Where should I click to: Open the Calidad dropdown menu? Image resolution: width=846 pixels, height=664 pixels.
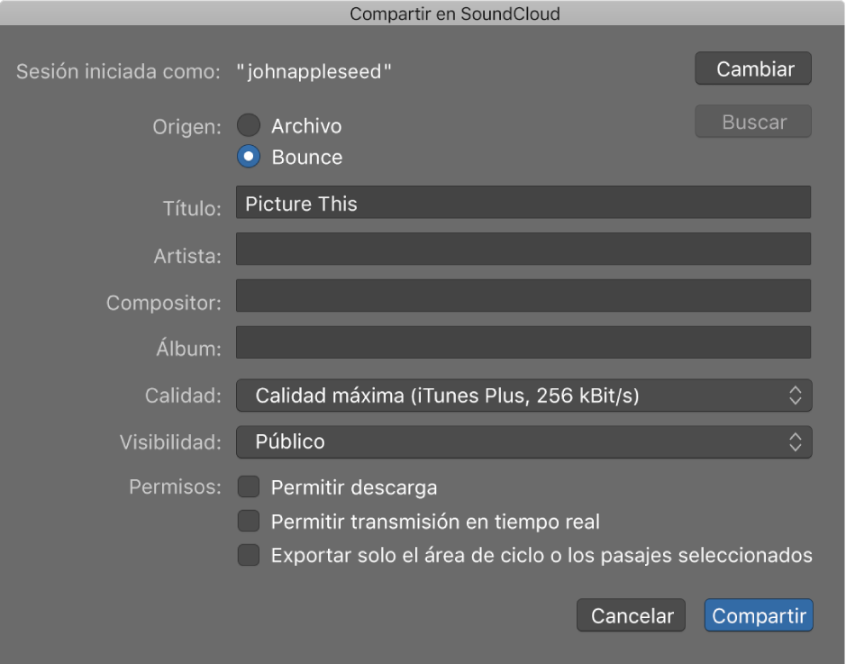523,396
